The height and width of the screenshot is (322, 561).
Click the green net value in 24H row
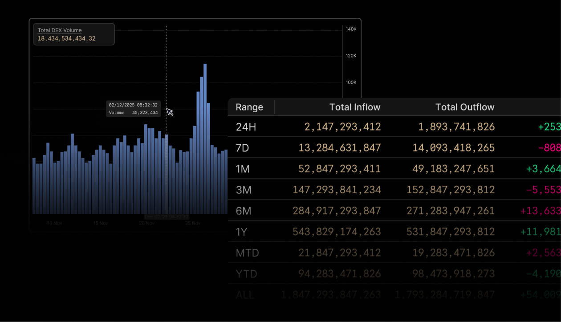pos(549,127)
